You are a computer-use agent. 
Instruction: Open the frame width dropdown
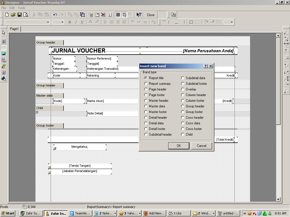pos(231,22)
